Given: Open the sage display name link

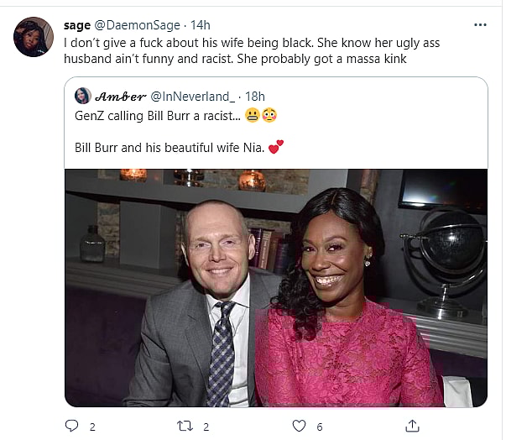Looking at the screenshot, I should click(x=77, y=25).
